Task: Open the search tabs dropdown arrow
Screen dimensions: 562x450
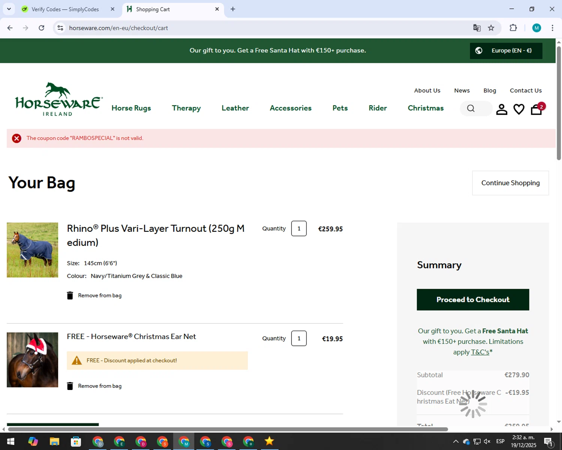Action: [9, 9]
